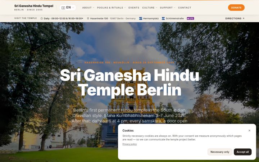Click the 'Daily · 09:00–12:00 & 16:00–19:00' hours text
259x162 pixels.
click(63, 18)
